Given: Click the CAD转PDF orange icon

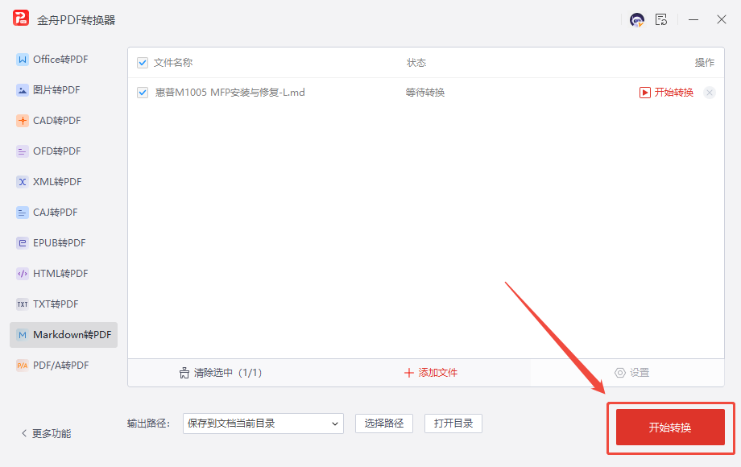Looking at the screenshot, I should [x=23, y=121].
